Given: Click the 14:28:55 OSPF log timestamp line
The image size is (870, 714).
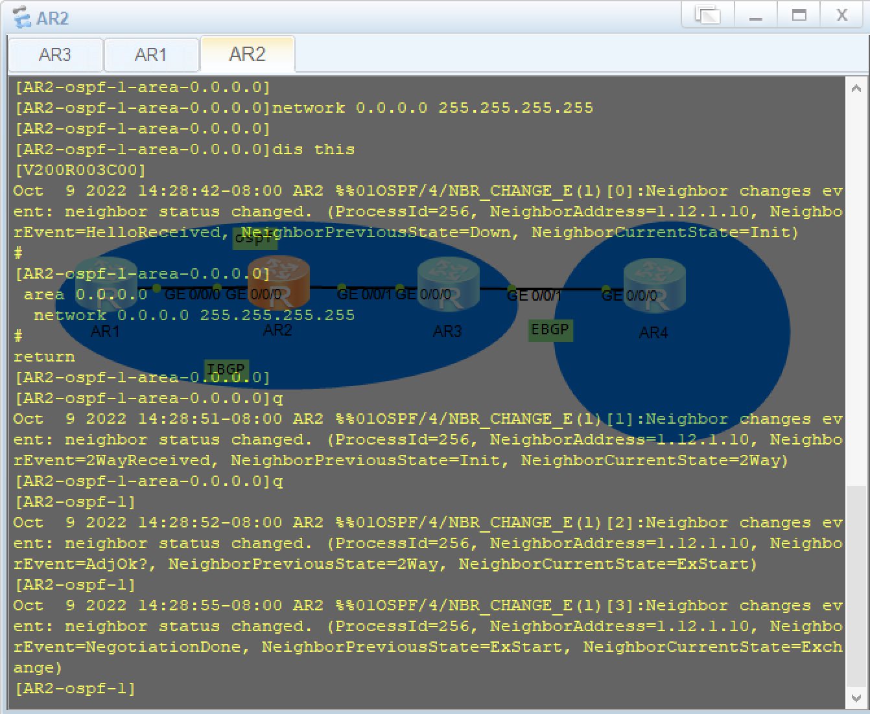Looking at the screenshot, I should pos(428,605).
